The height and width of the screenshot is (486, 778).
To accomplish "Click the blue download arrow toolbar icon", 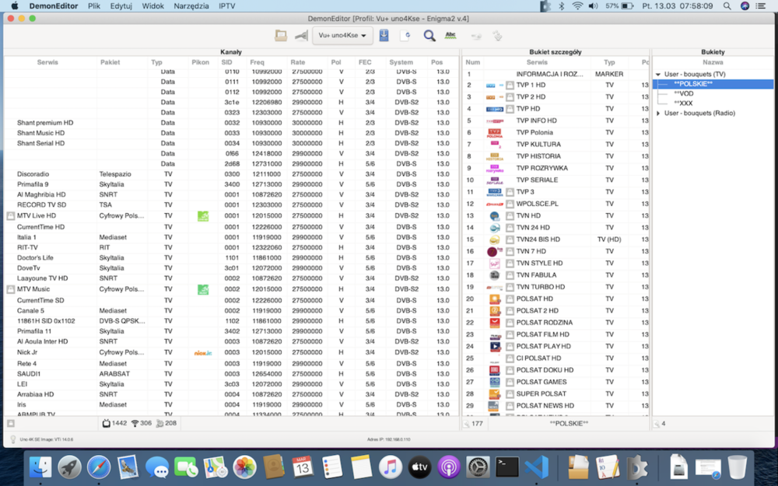I will coord(384,36).
